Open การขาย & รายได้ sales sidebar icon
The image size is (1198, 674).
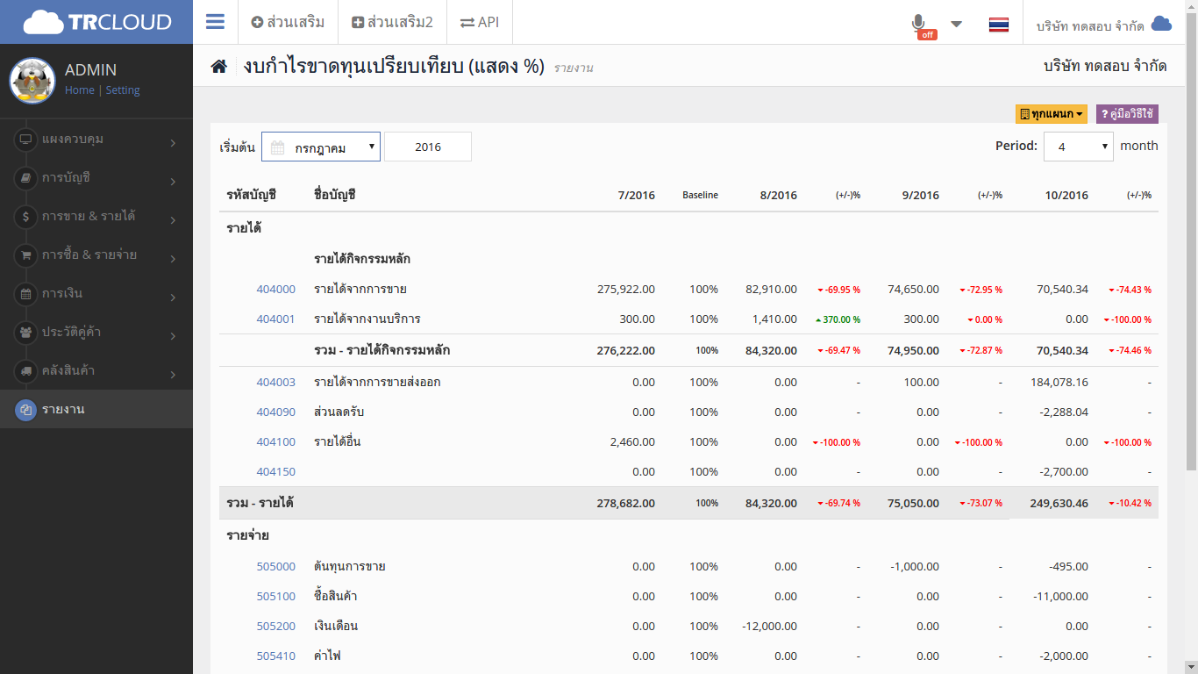pos(27,217)
